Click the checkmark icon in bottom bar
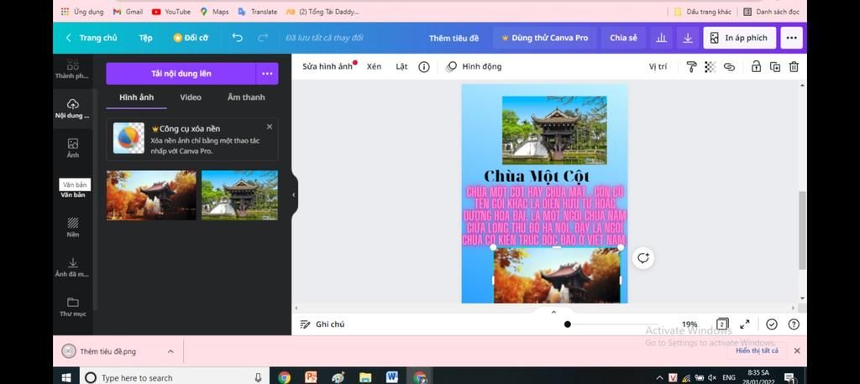 (772, 324)
